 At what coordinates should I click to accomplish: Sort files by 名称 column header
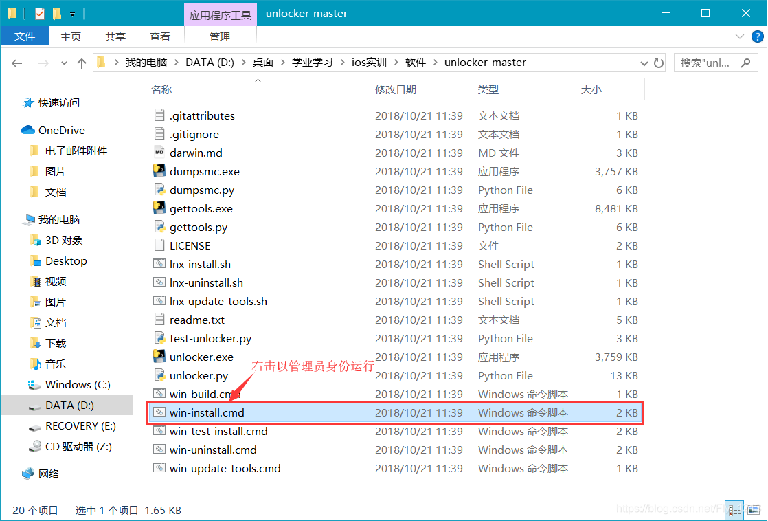click(161, 89)
